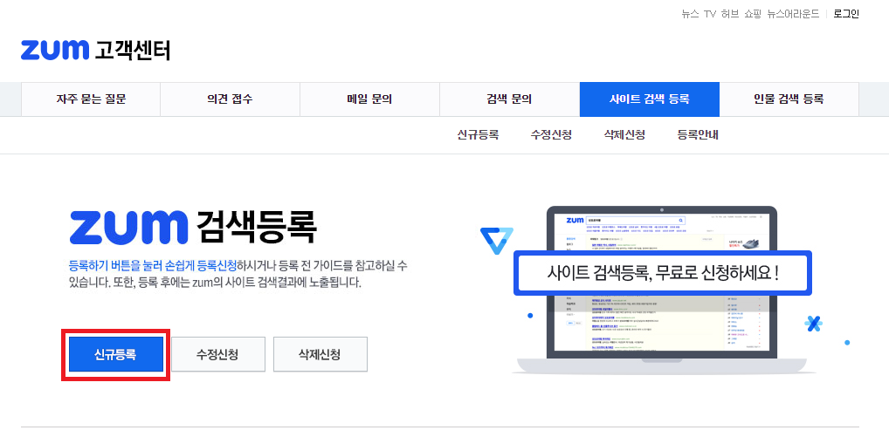This screenshot has height=437, width=889.
Task: Go to 허브 in top bar
Action: tap(730, 14)
